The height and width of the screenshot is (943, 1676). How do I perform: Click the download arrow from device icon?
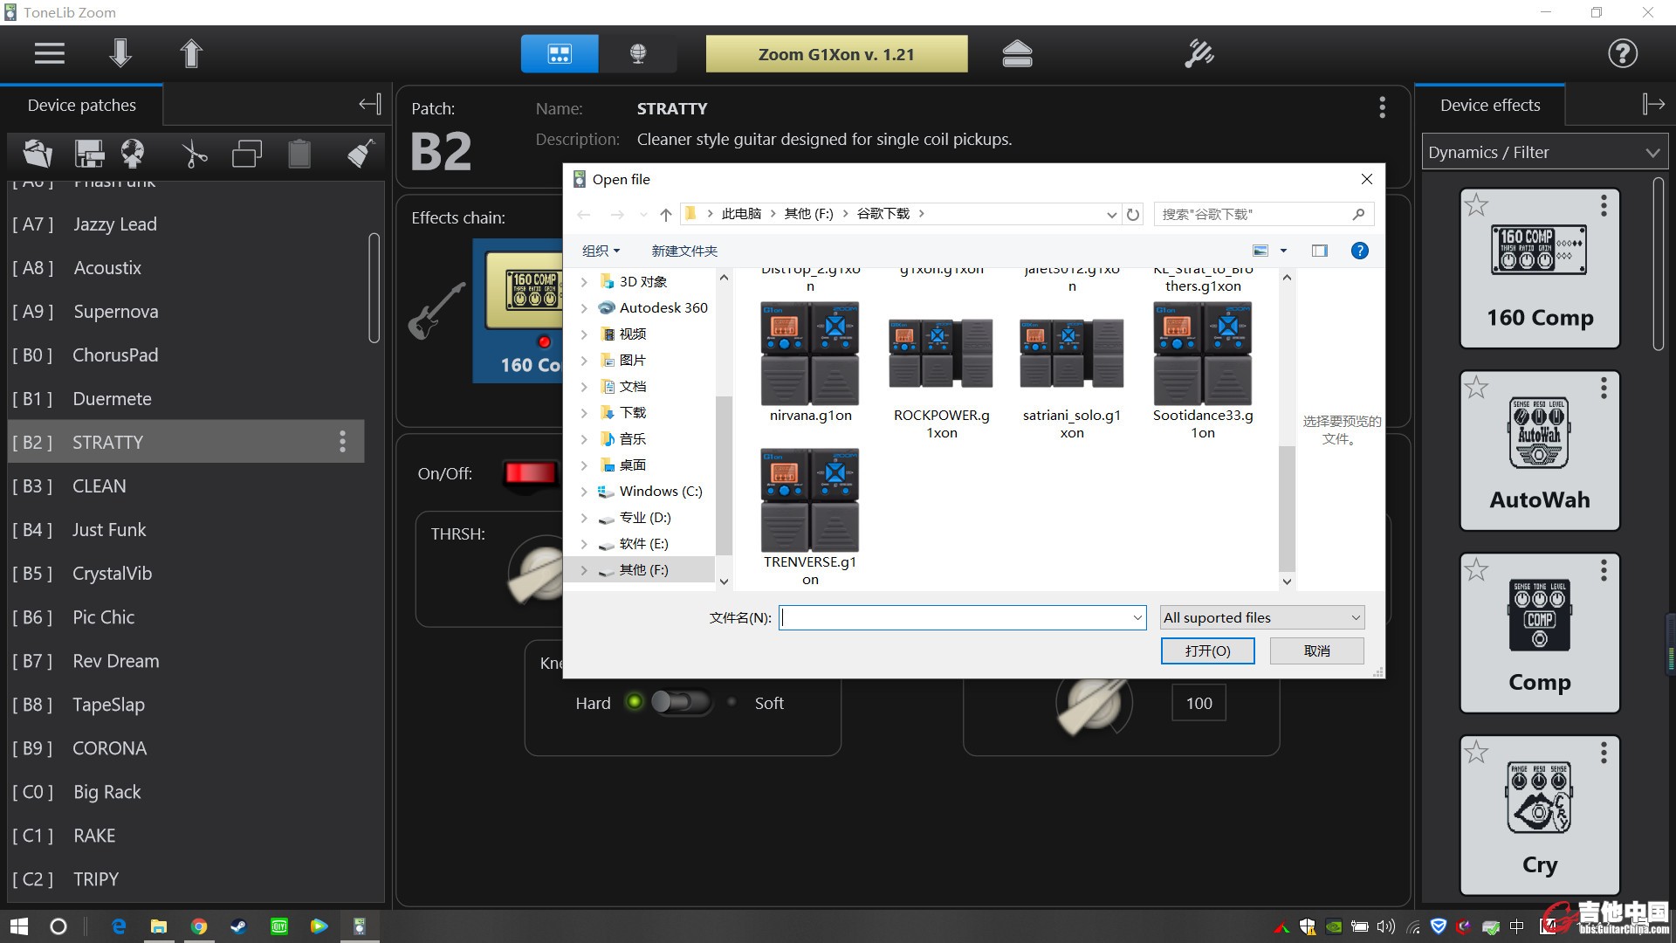click(120, 53)
